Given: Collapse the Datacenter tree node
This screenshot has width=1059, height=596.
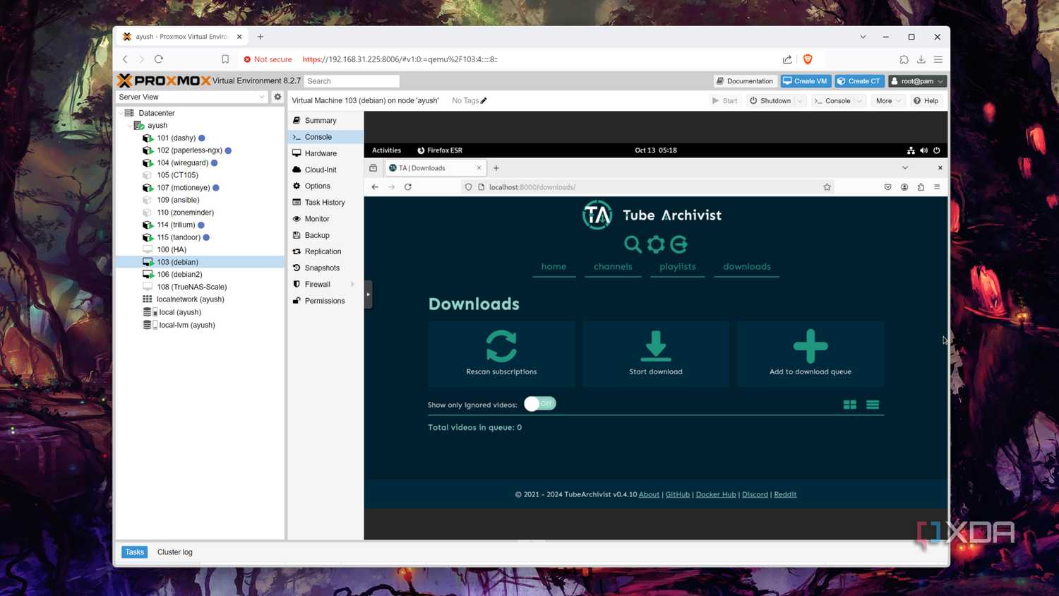Looking at the screenshot, I should (121, 113).
